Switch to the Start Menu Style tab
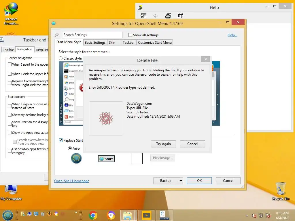Screen dimensions: 295x221 point(69,42)
